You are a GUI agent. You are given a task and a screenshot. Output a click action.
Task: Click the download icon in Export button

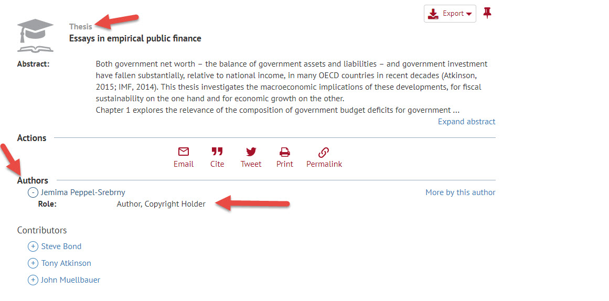pos(433,14)
